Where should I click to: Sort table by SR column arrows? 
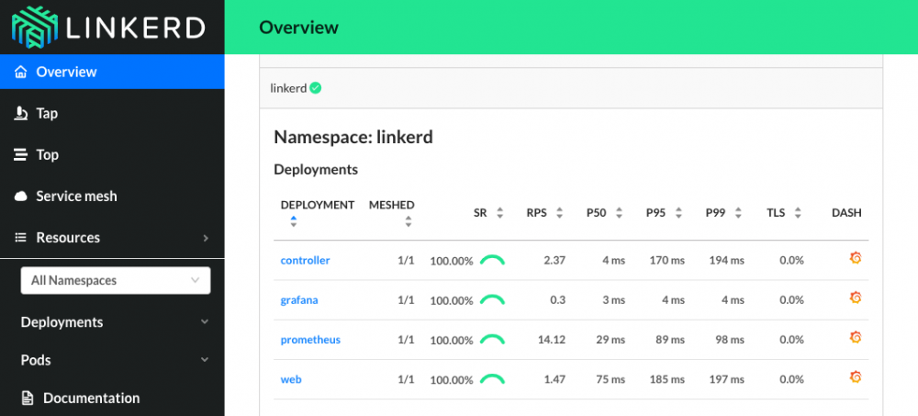pyautogui.click(x=500, y=213)
